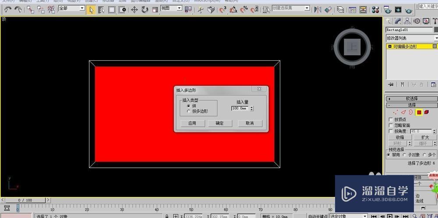Viewport: 438px width, 218px height.
Task: Select the Scale tool icon
Action: 155,10
